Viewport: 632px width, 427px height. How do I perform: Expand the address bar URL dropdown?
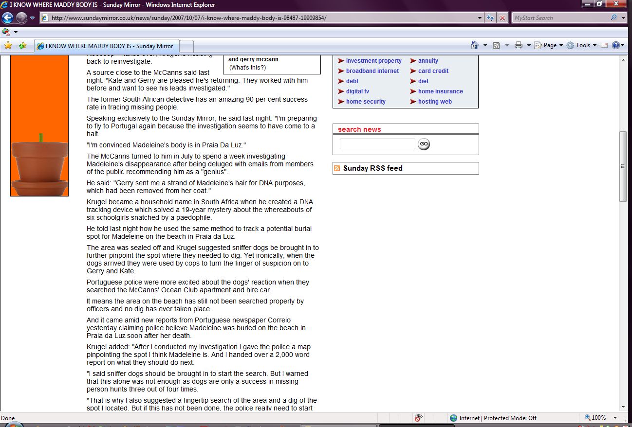pyautogui.click(x=480, y=18)
